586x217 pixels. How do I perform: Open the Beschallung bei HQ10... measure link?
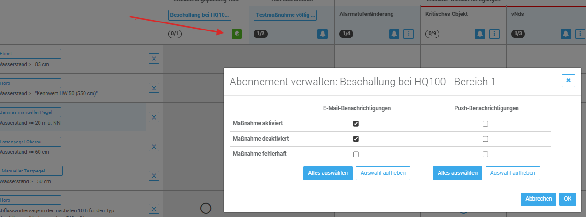(x=200, y=15)
